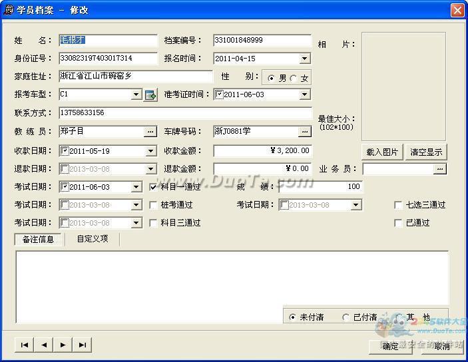Open 报名时间 date dropdown

click(x=304, y=59)
